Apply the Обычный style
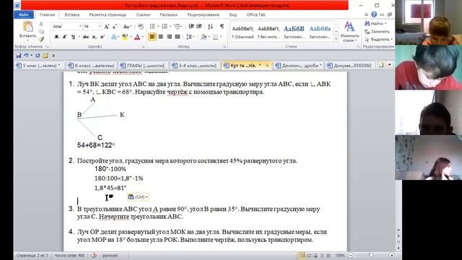Viewport: 462px width, 260px height. [243, 32]
